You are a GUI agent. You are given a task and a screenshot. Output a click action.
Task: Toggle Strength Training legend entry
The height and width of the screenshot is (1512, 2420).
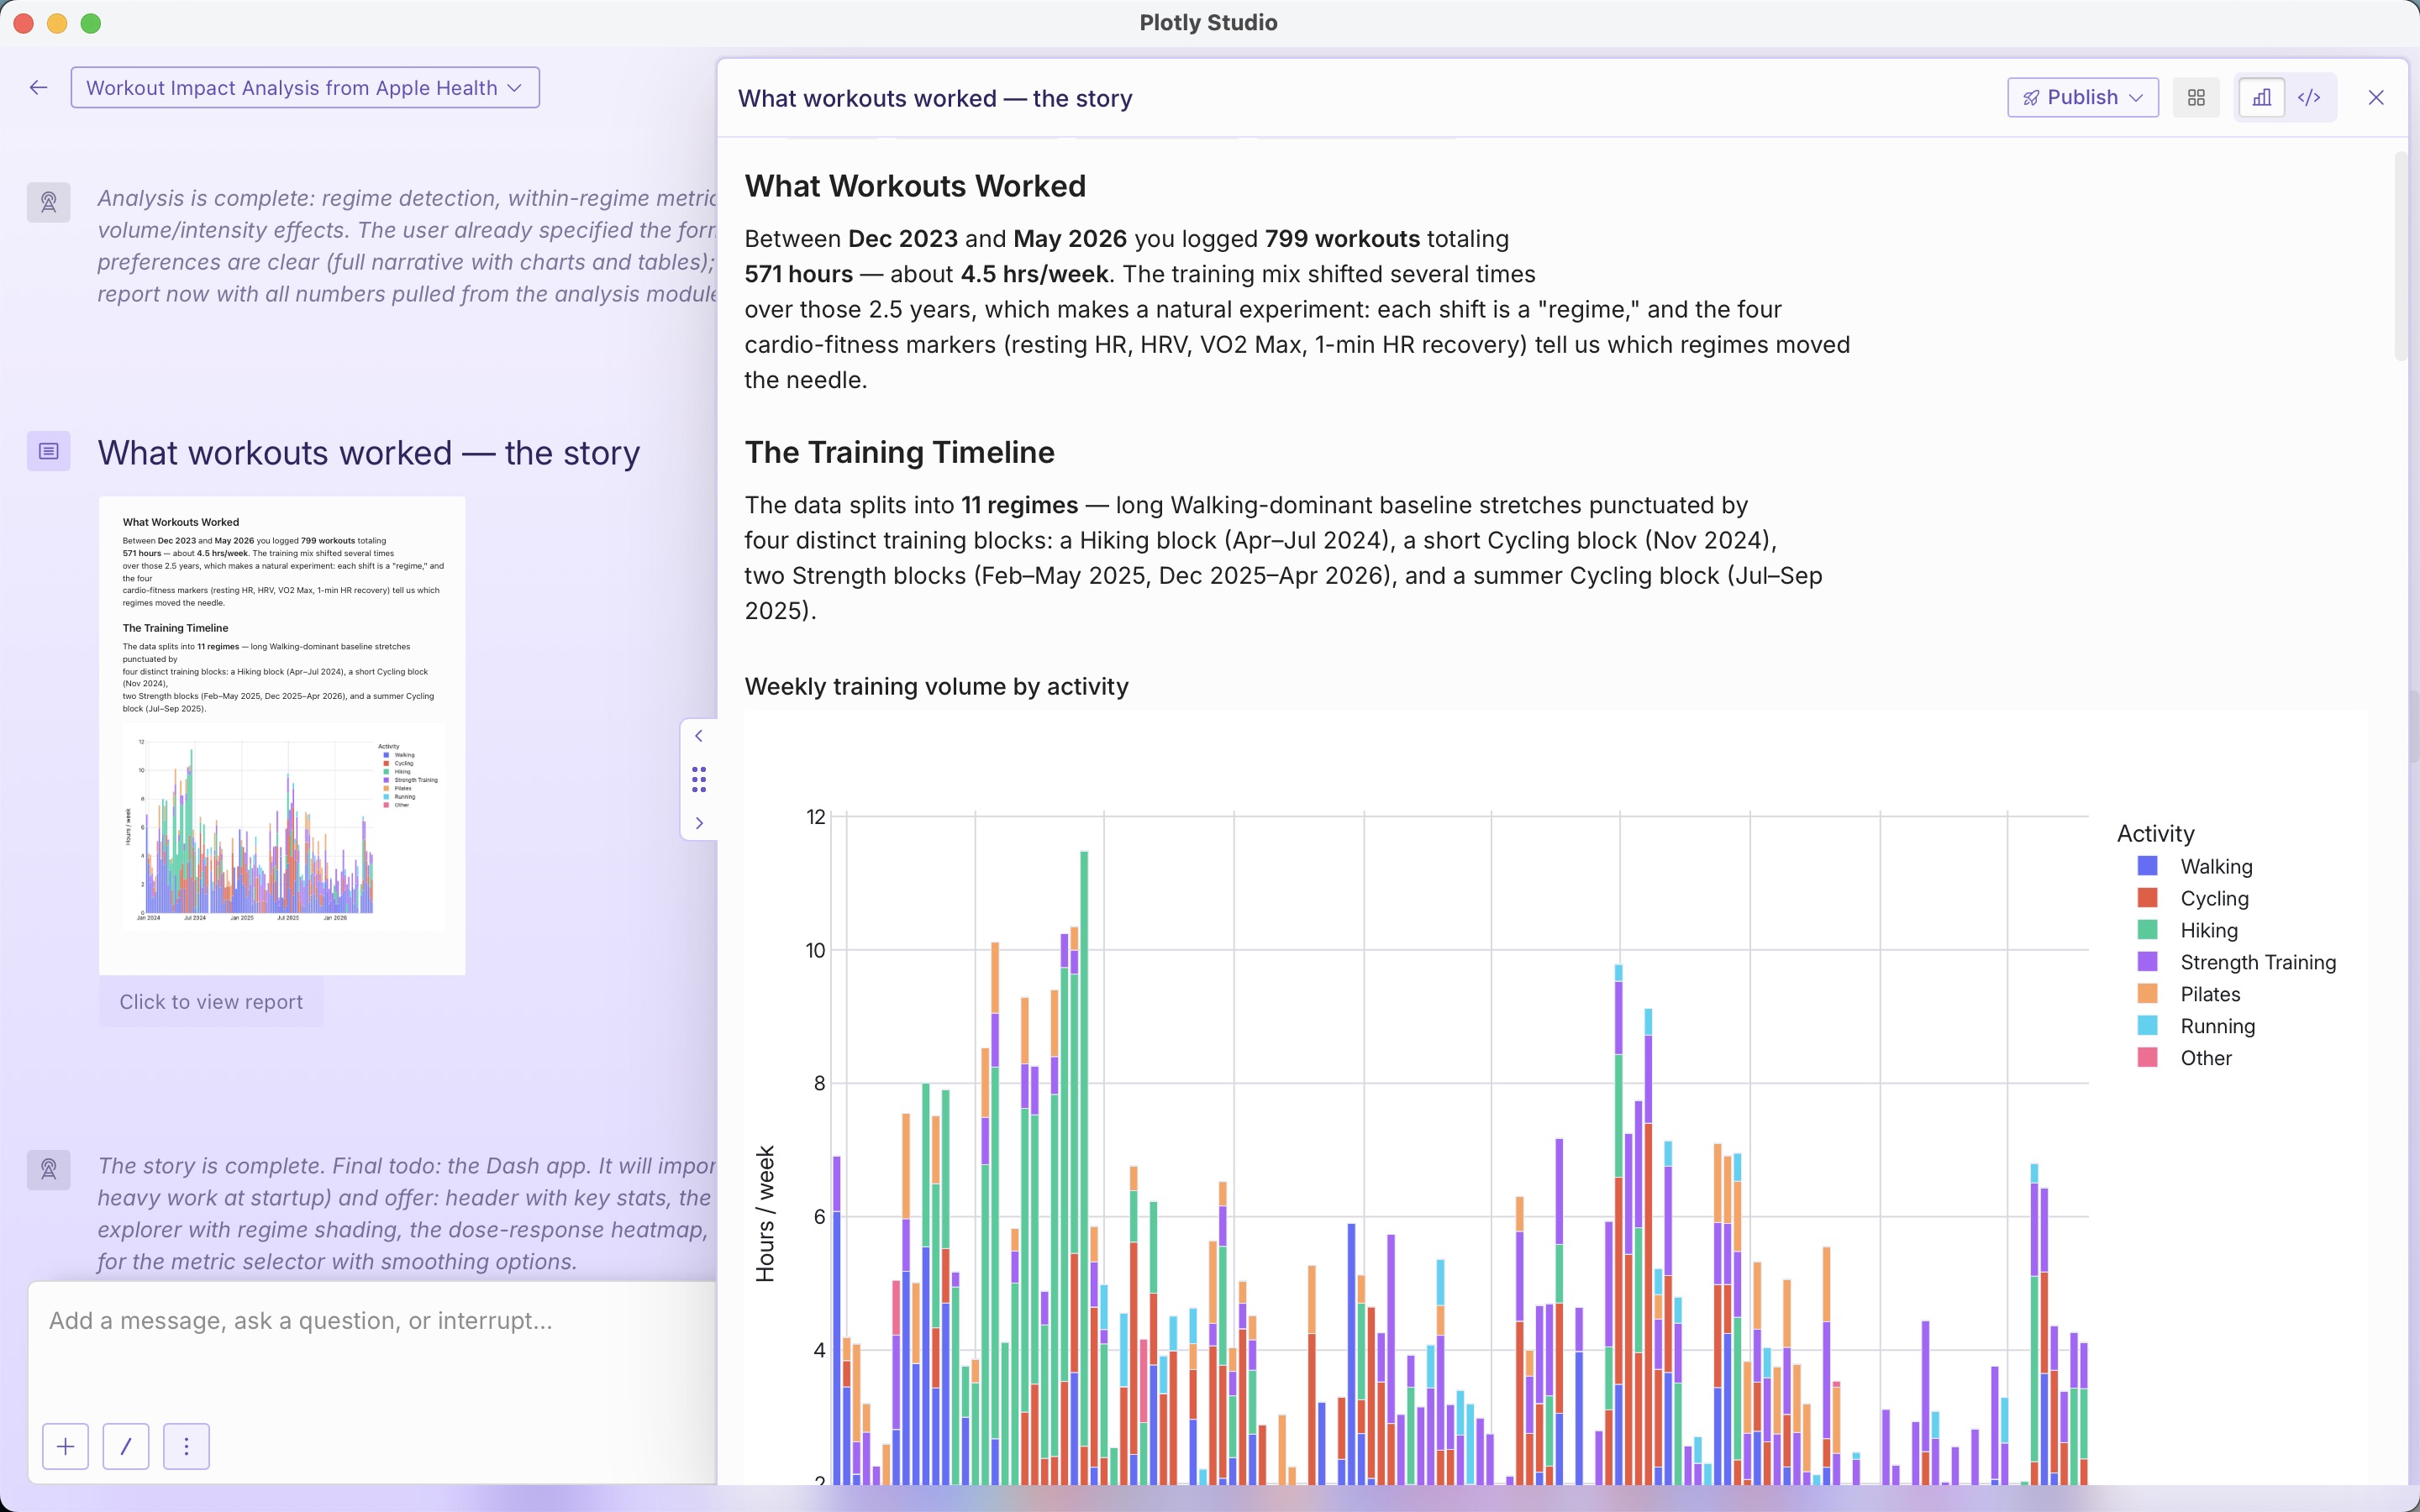pyautogui.click(x=2236, y=963)
